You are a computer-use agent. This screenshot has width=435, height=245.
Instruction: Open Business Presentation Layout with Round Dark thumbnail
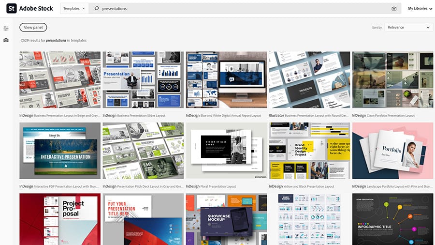click(310, 80)
